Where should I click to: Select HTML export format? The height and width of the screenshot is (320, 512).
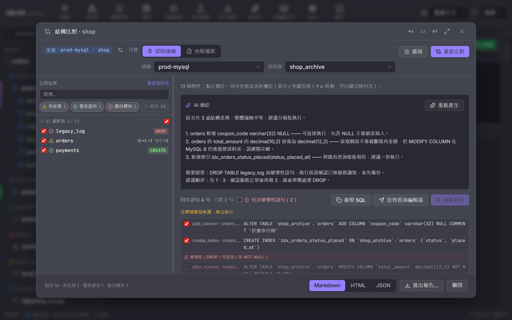358,285
